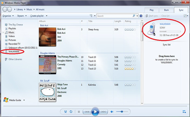
Task: Click the Bob Acri album cover thumbnail
Action: [x=47, y=37]
